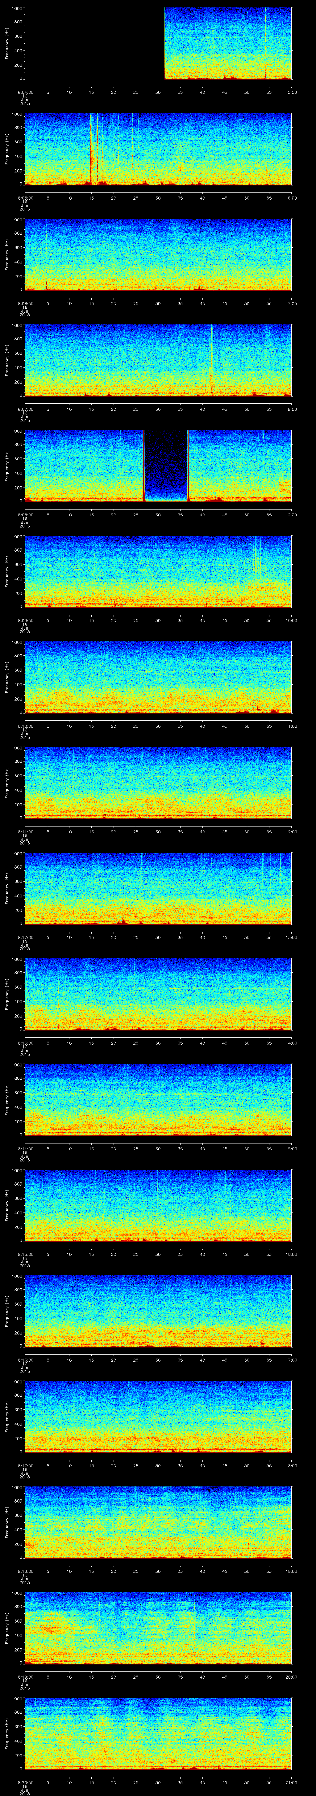This screenshot has width=316, height=1796.
Task: Pick the spectrogram panel starting at 8:15:00
Action: (158, 1205)
